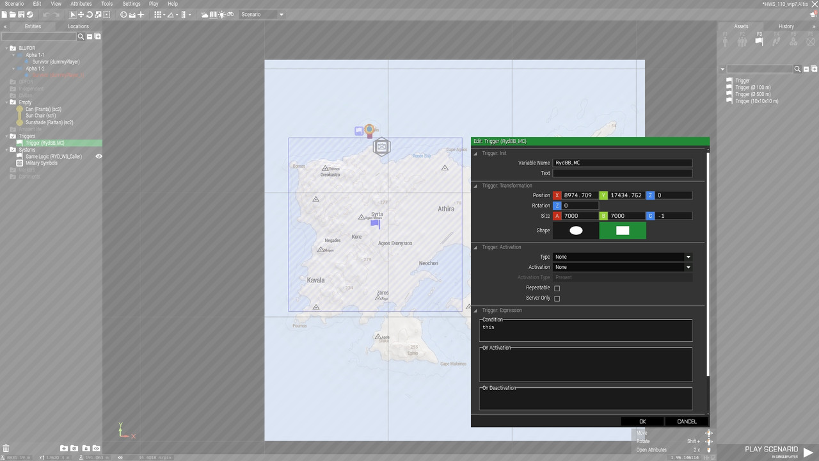The height and width of the screenshot is (461, 819).
Task: Create a new scenario using the toolbar icon
Action: pos(4,15)
